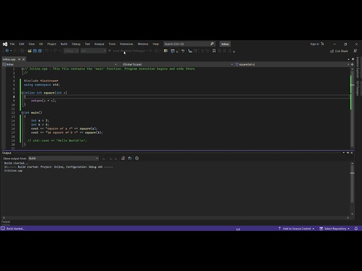Viewport: 362px width, 271px height.
Task: Open the View menu
Action: (32, 44)
